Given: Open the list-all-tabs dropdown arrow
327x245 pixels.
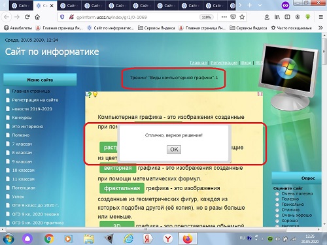Looking at the screenshot, I should coord(260,5).
